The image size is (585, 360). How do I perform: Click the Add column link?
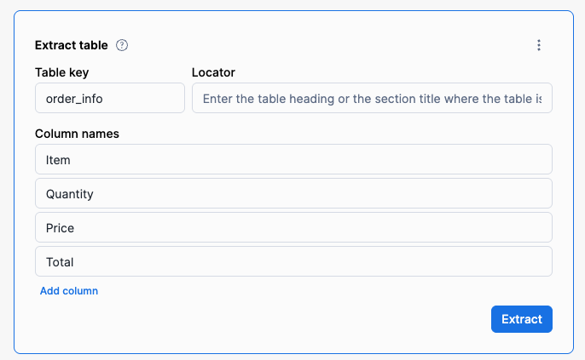pos(69,291)
